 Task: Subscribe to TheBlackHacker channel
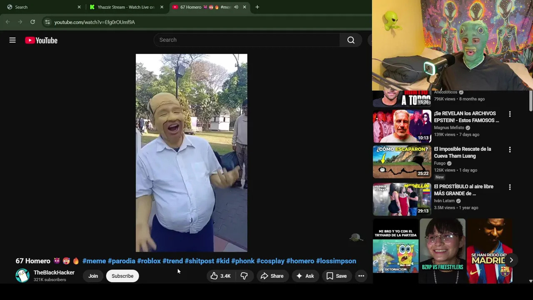coord(122,276)
